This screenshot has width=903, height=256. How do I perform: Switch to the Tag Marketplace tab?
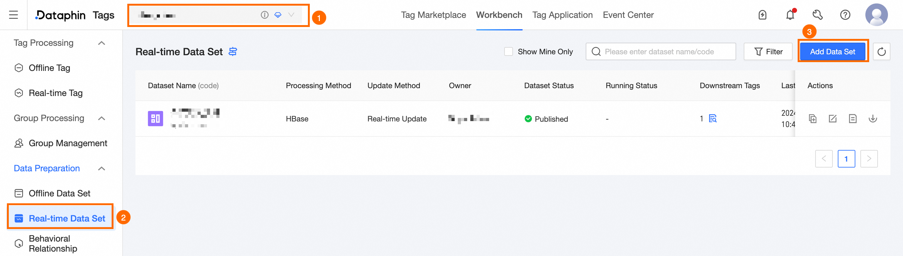tap(433, 15)
